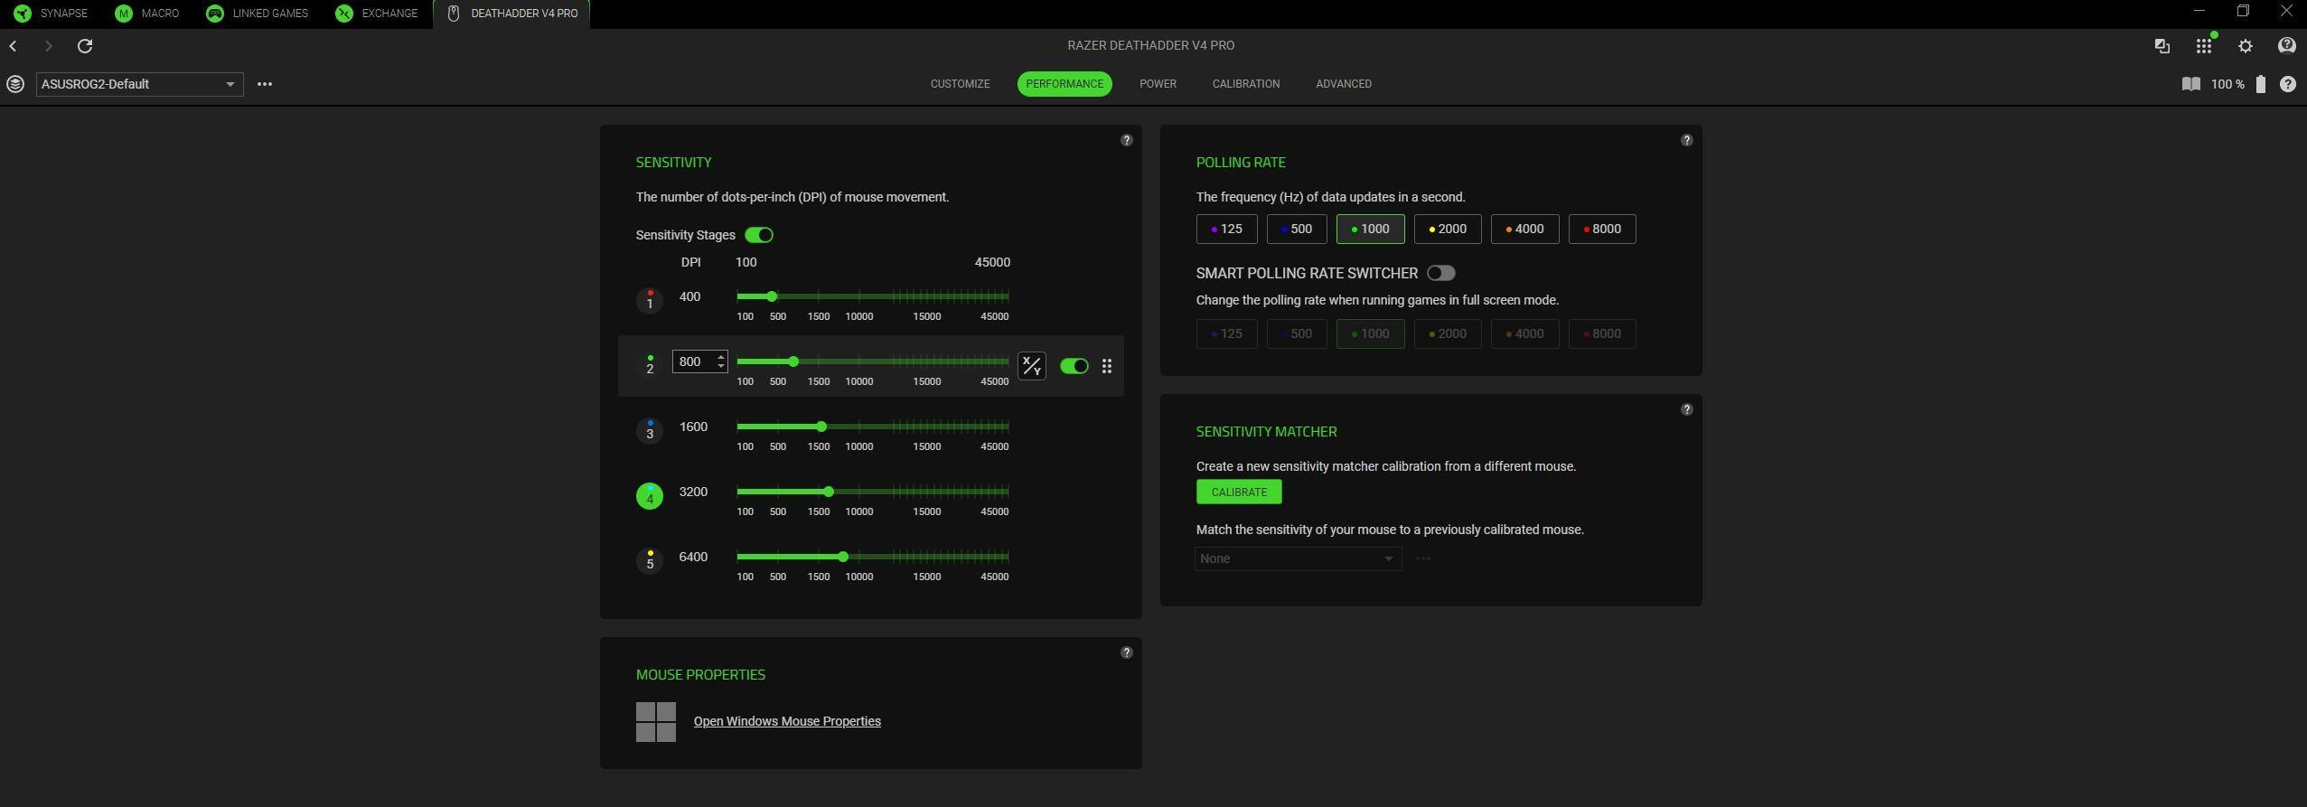Screen dimensions: 2307x807
Task: Click the X/Y axis sensitivity icon
Action: coord(1031,366)
